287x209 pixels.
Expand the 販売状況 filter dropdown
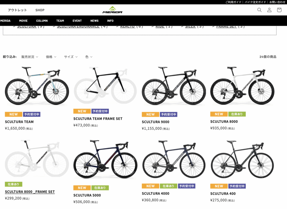[x=30, y=57]
